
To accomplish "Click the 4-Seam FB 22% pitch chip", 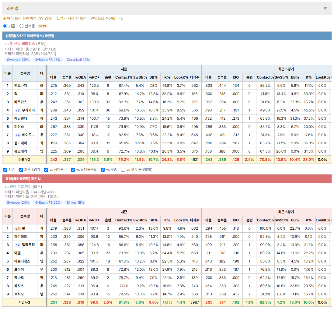I will tap(48, 203).
